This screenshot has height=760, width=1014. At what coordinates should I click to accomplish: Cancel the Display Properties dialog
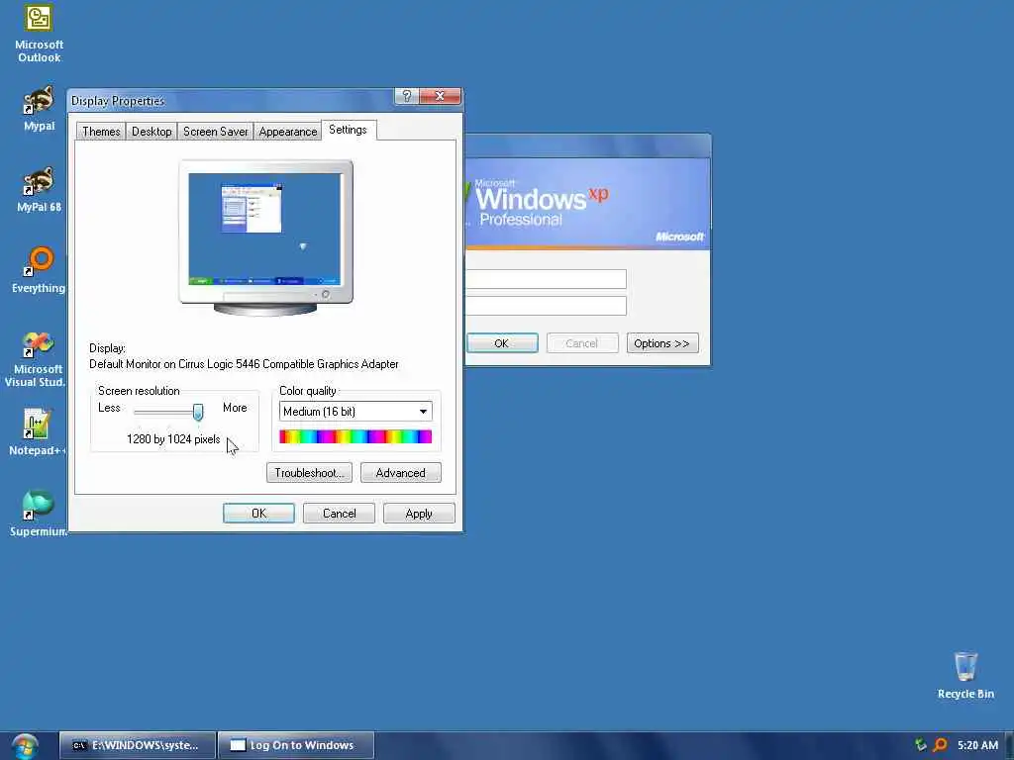[339, 514]
